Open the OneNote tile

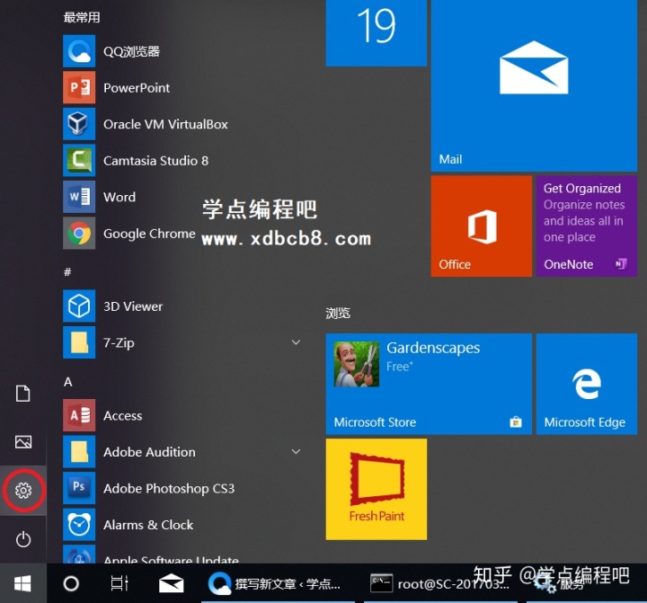(x=587, y=226)
